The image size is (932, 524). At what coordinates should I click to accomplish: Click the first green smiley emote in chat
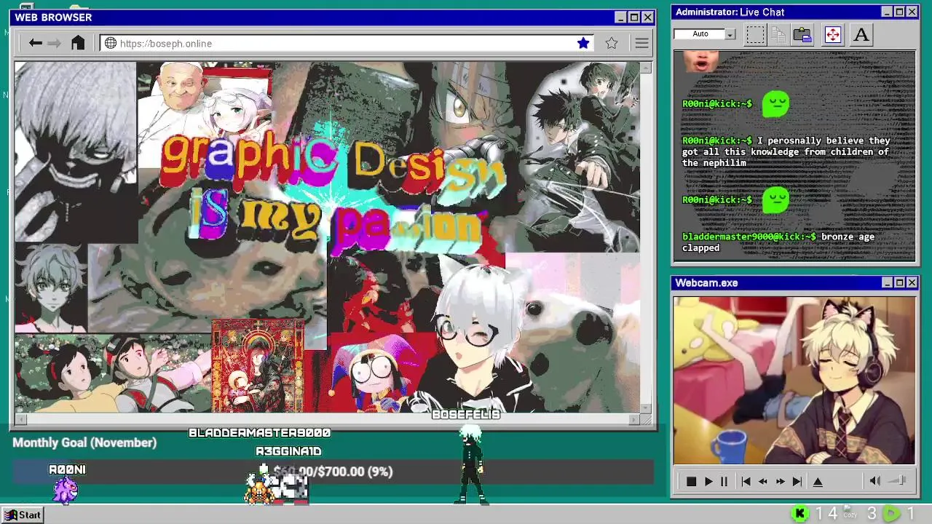coord(775,103)
